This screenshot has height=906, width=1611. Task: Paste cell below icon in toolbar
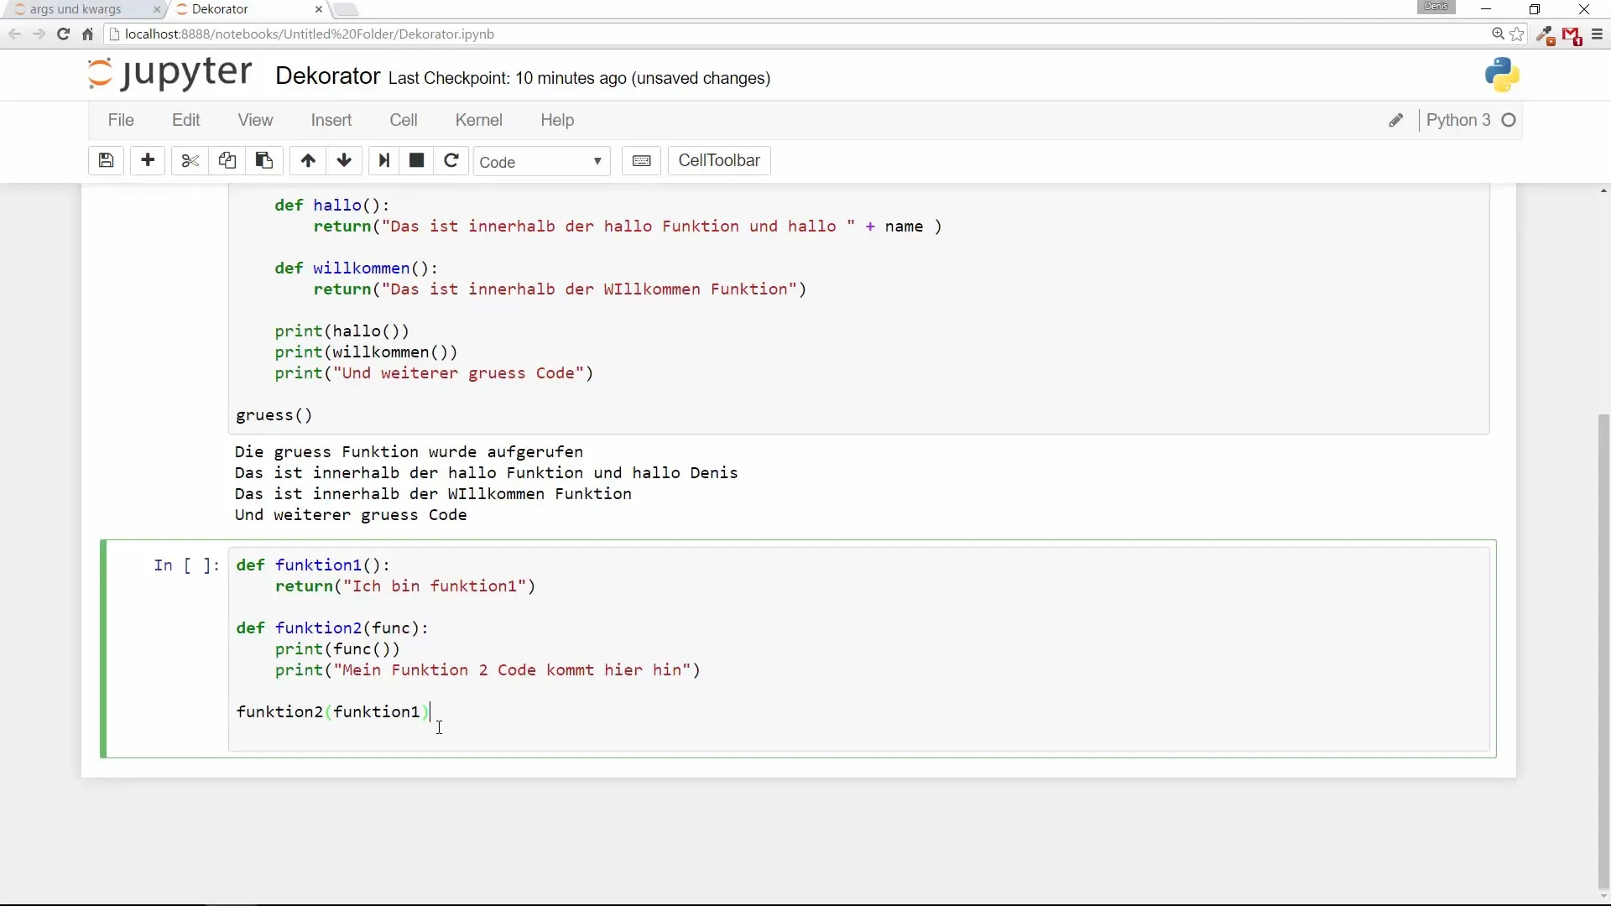pyautogui.click(x=263, y=160)
